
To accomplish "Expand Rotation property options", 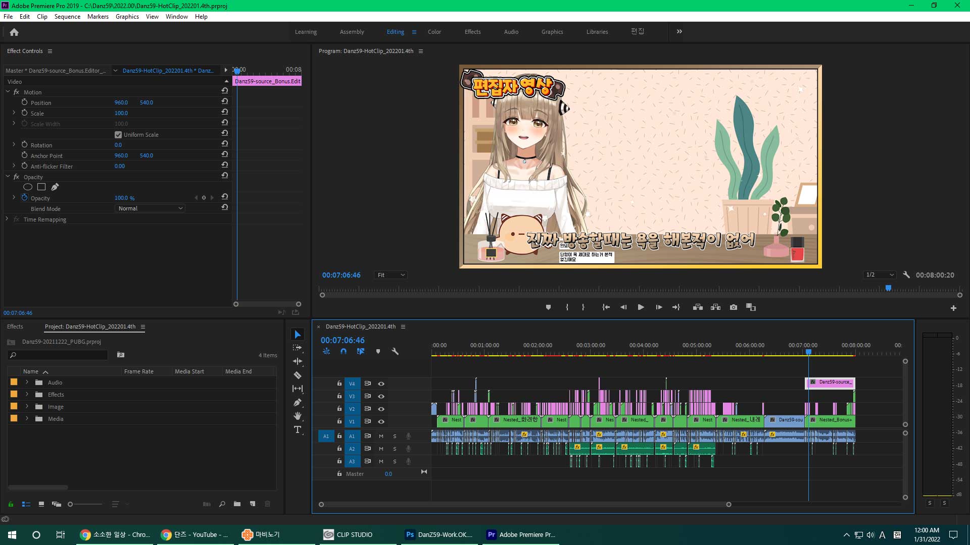I will [x=14, y=144].
